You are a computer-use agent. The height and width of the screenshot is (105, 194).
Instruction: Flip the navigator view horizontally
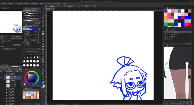19,39
